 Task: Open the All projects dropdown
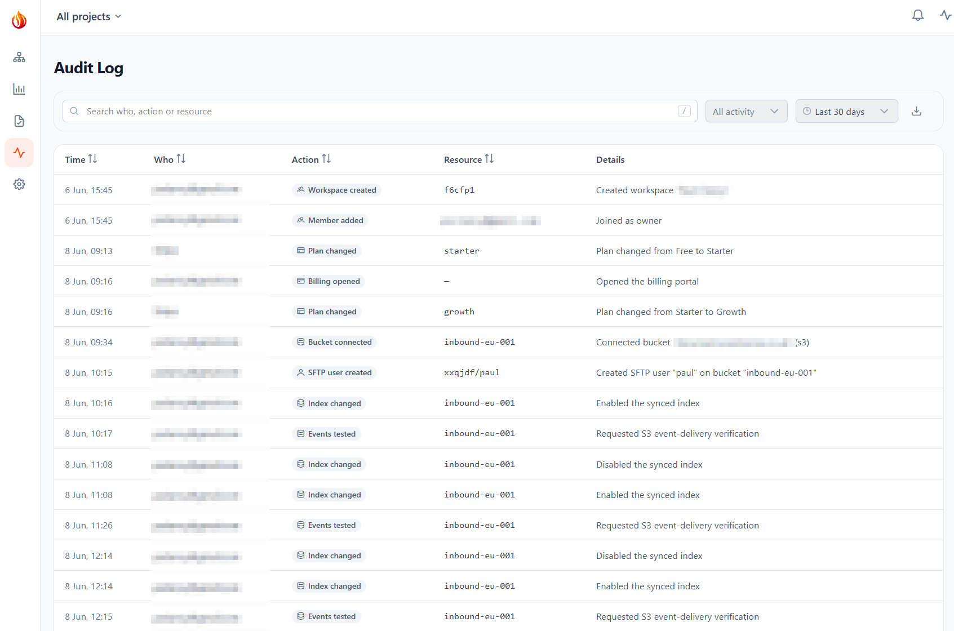tap(88, 16)
